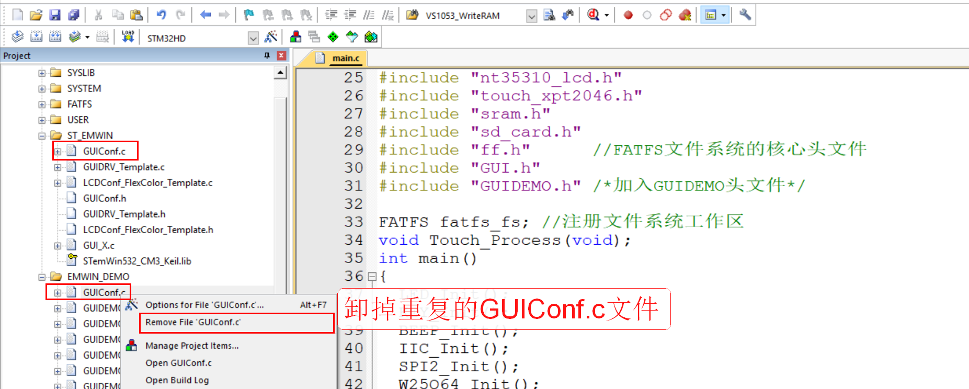Paste from clipboard using toolbar icon
This screenshot has height=389, width=969.
pos(136,15)
